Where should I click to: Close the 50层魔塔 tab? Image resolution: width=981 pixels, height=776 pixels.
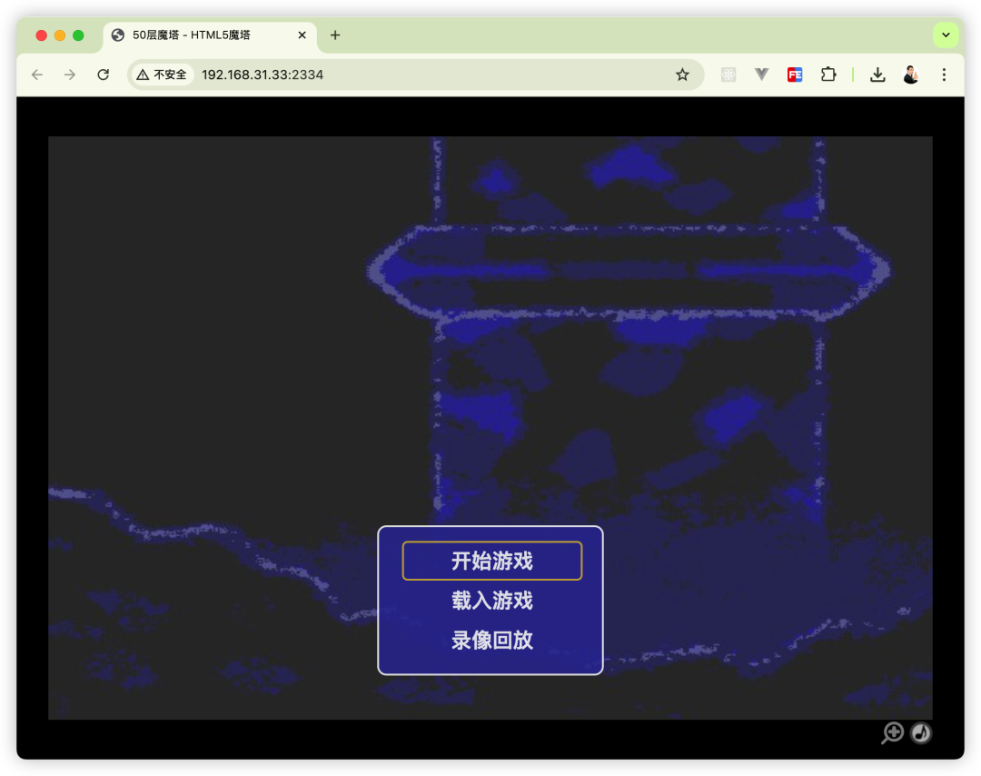pos(302,35)
